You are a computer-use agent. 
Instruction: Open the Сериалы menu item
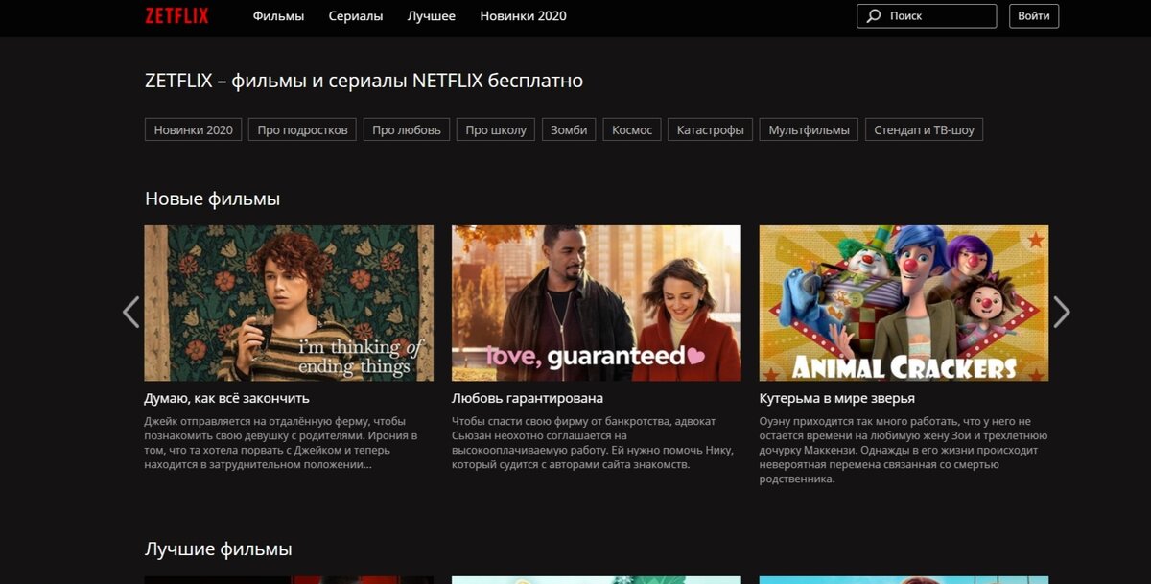click(356, 16)
